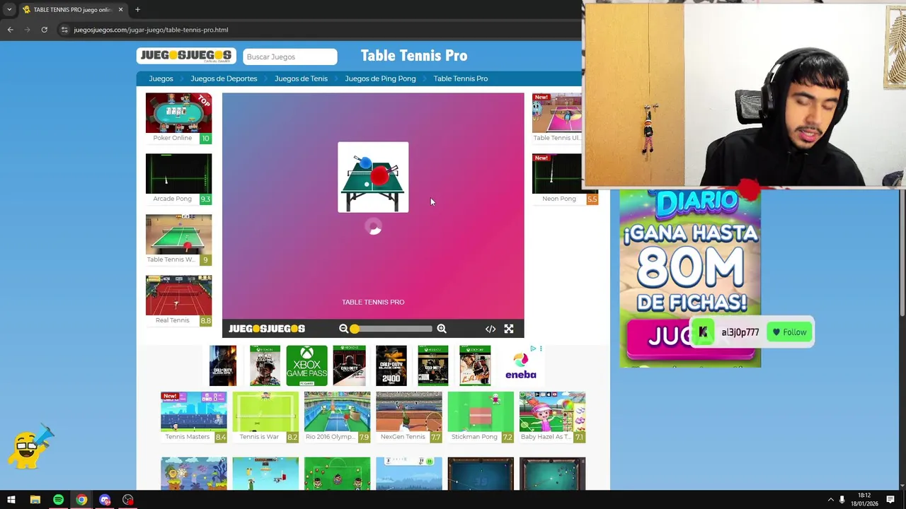906x509 pixels.
Task: Open the Poker Online game thumbnail
Action: point(178,113)
